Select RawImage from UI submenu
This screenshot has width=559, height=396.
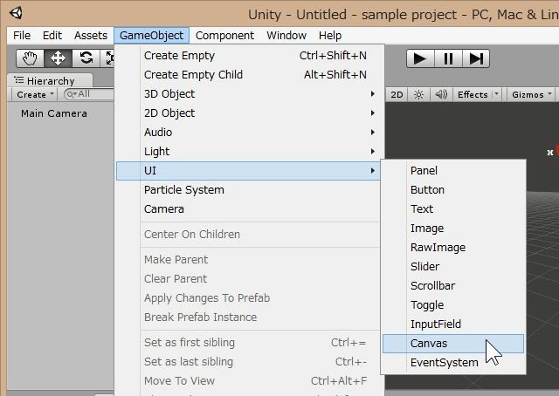point(453,248)
